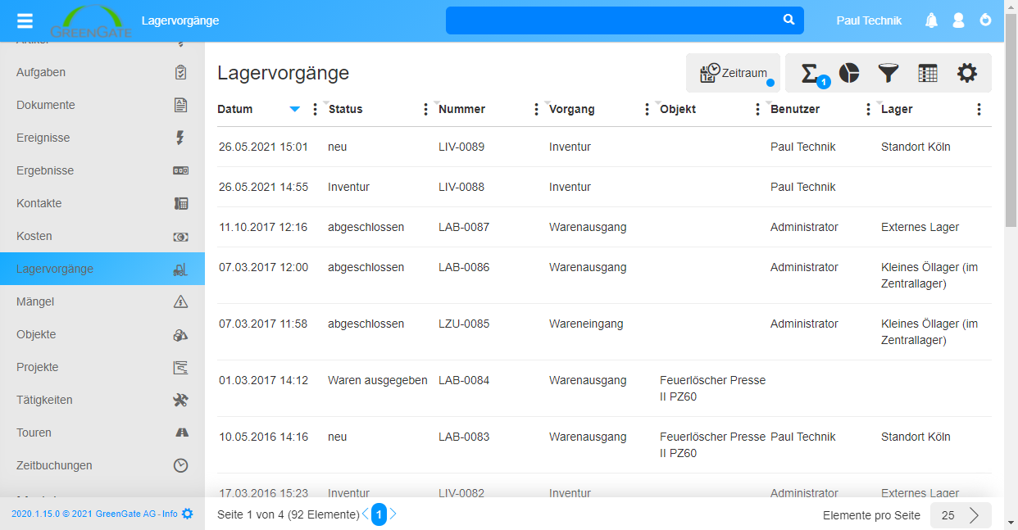This screenshot has height=530, width=1018.
Task: Click Wareneingang cell
Action: click(586, 324)
